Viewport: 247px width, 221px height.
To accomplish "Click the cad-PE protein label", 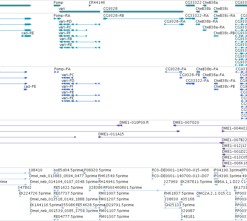I will (30, 87).
